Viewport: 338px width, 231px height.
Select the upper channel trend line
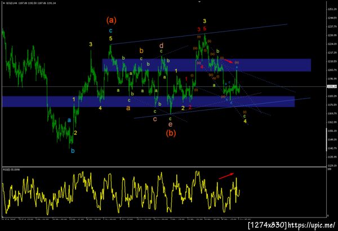click(199, 34)
